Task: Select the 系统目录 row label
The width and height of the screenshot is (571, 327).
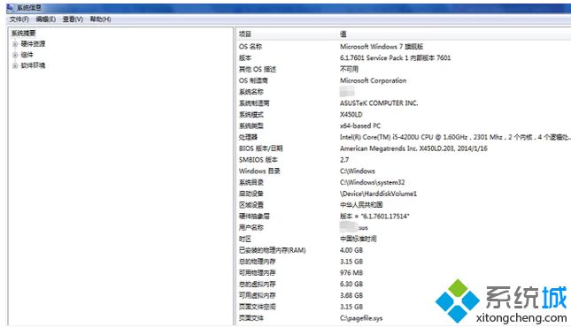Action: click(251, 182)
